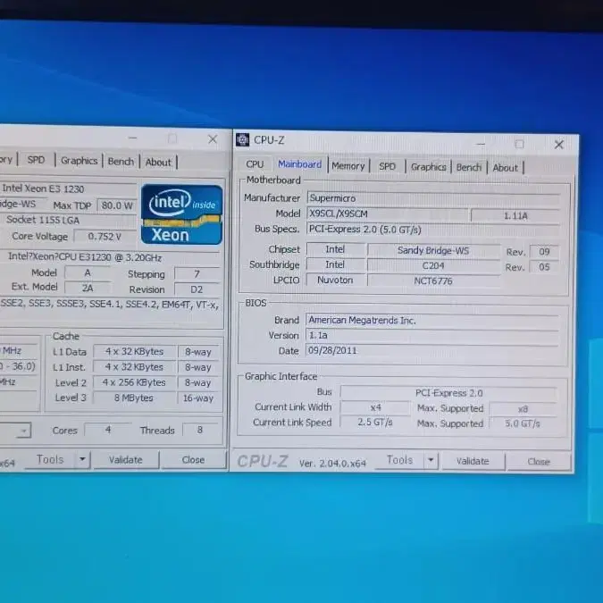Click version text Ver. 2.04.0.x64

332,463
